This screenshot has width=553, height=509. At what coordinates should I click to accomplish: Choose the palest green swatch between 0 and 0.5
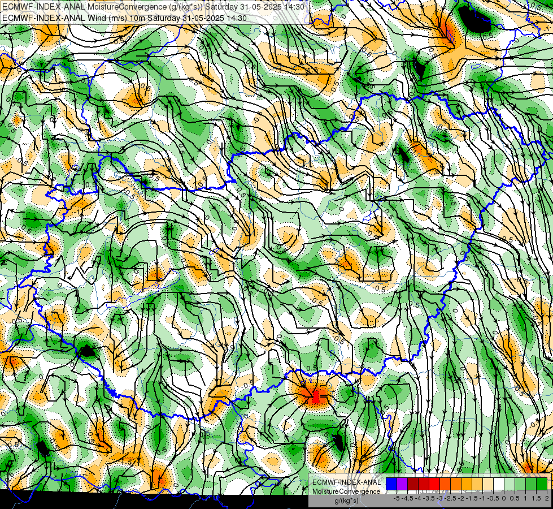510,484
